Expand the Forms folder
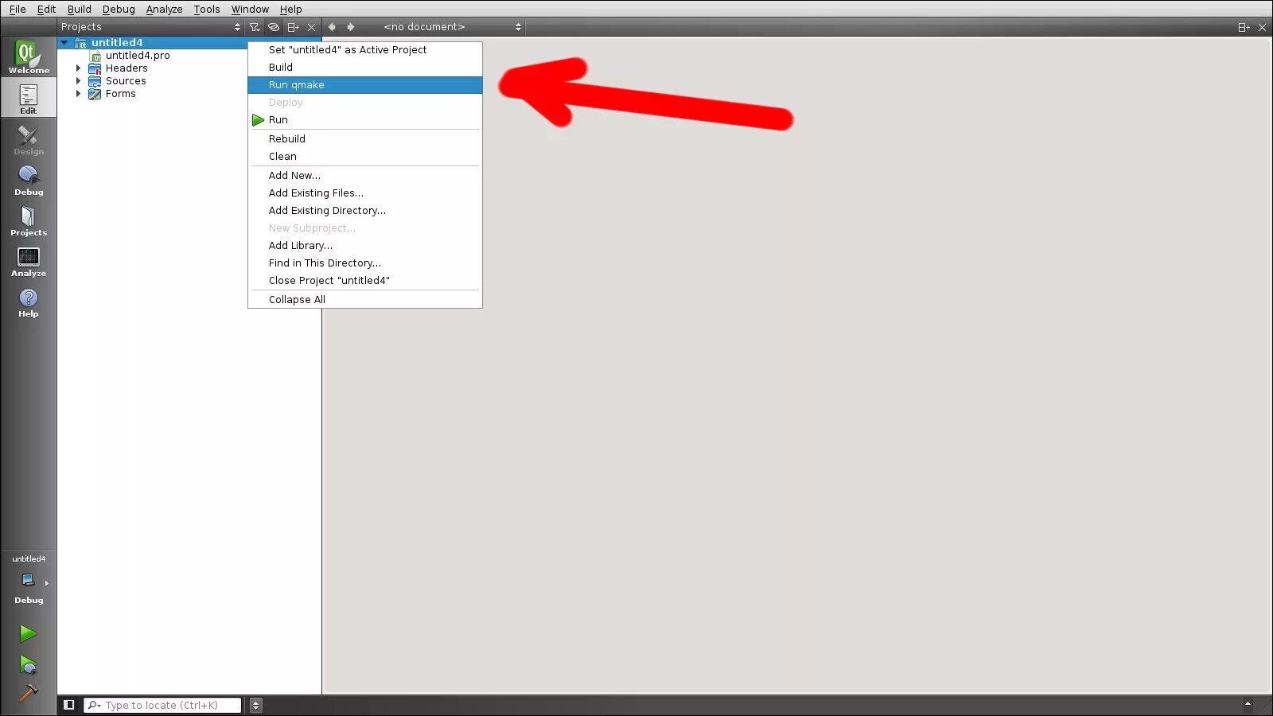The height and width of the screenshot is (716, 1273). 78,94
